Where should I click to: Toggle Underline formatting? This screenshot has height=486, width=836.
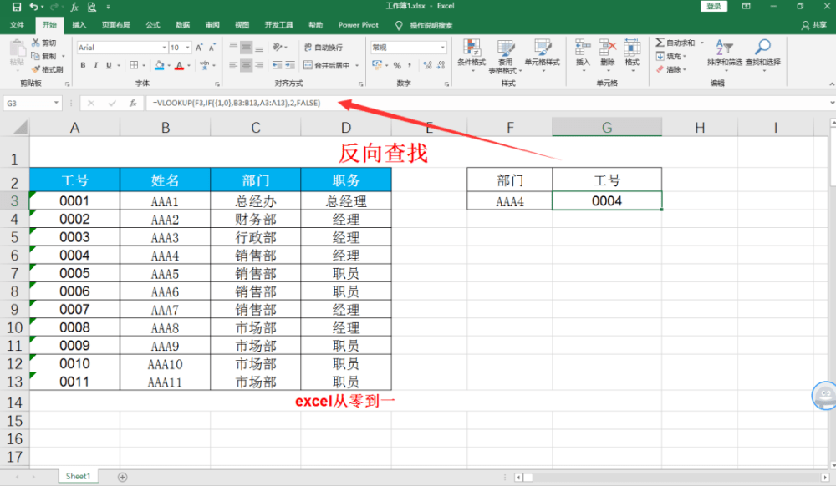108,65
